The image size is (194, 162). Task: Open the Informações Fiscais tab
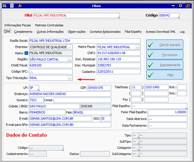(17, 25)
